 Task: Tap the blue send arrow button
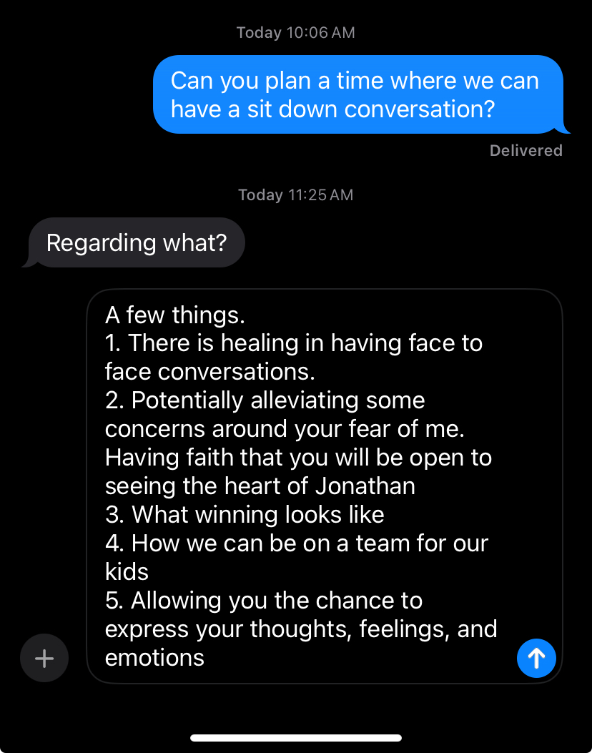pos(536,658)
